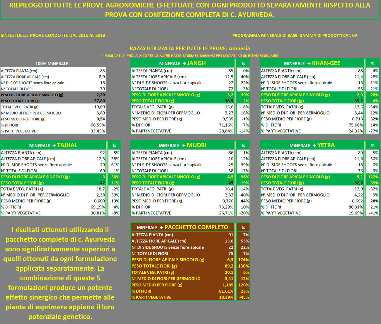Click '136%' in PACCHETTO COMPLETO table
The width and height of the screenshot is (381, 324).
tap(244, 266)
